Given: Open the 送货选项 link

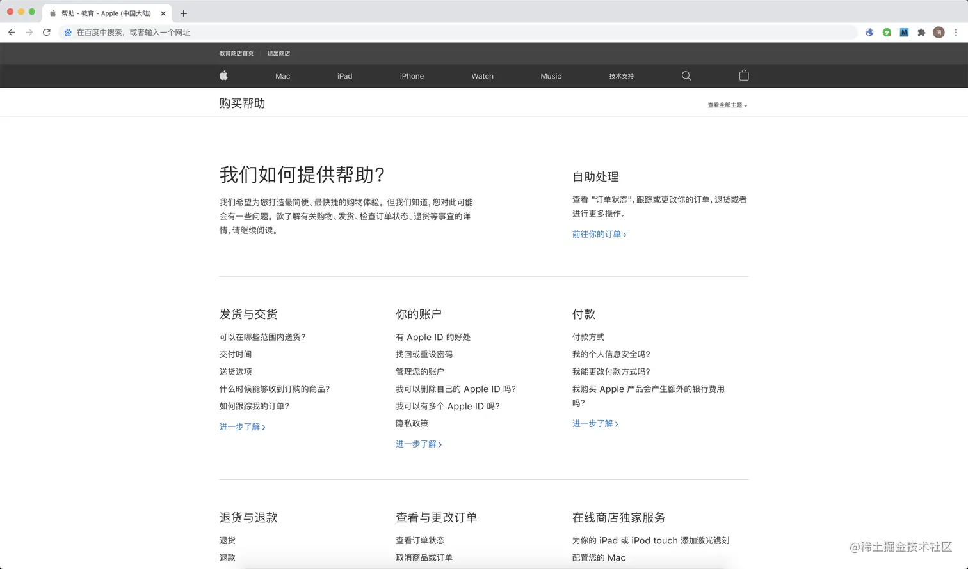Looking at the screenshot, I should (x=236, y=372).
